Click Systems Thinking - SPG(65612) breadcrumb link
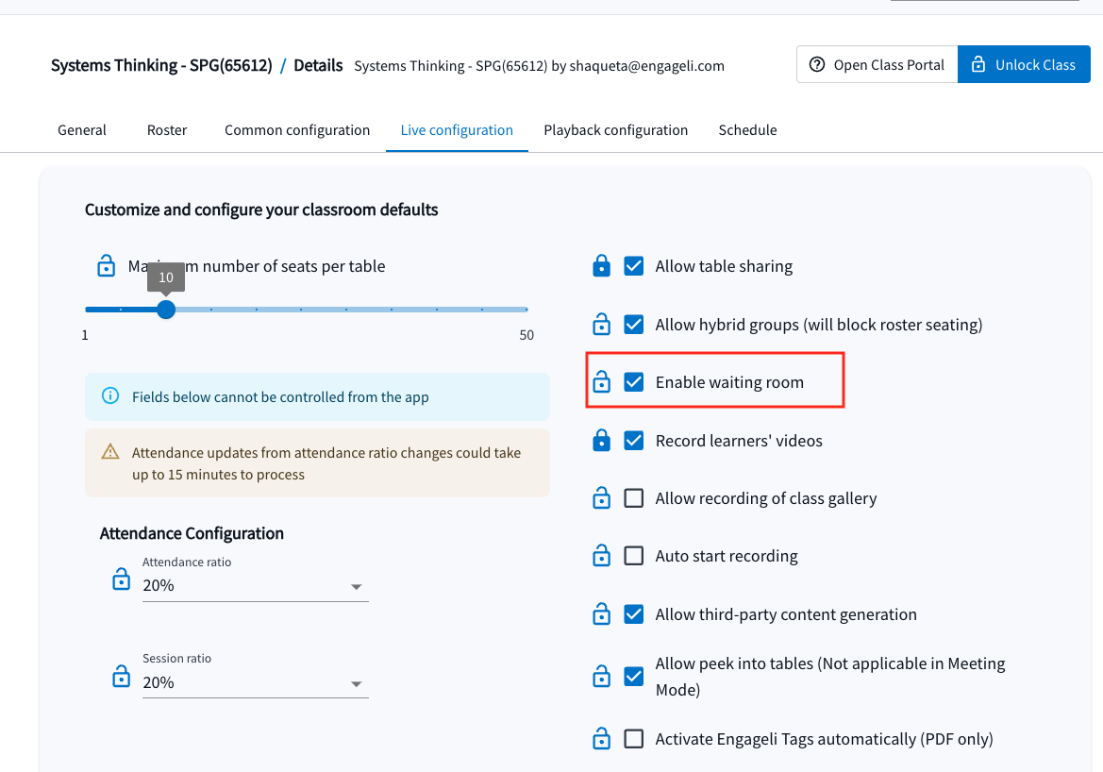 161,65
